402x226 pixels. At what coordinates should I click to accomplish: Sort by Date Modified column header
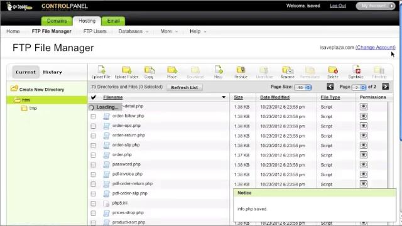275,97
